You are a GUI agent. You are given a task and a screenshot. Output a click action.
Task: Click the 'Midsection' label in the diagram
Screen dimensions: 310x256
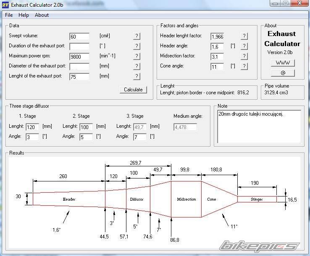(187, 199)
